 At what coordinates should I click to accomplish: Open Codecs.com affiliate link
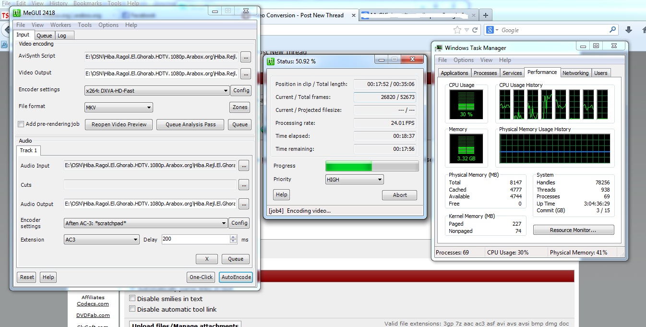(x=93, y=303)
